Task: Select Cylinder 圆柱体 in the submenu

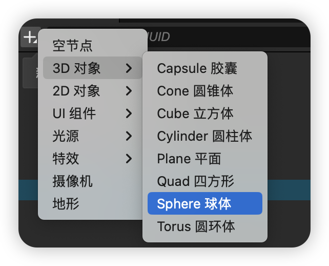Action: point(204,136)
